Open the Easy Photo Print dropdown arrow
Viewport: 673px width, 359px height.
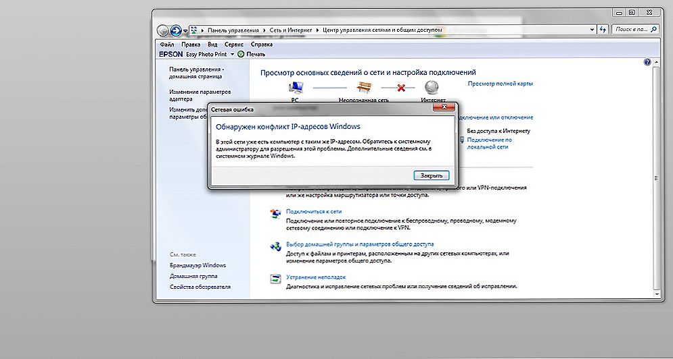point(232,55)
